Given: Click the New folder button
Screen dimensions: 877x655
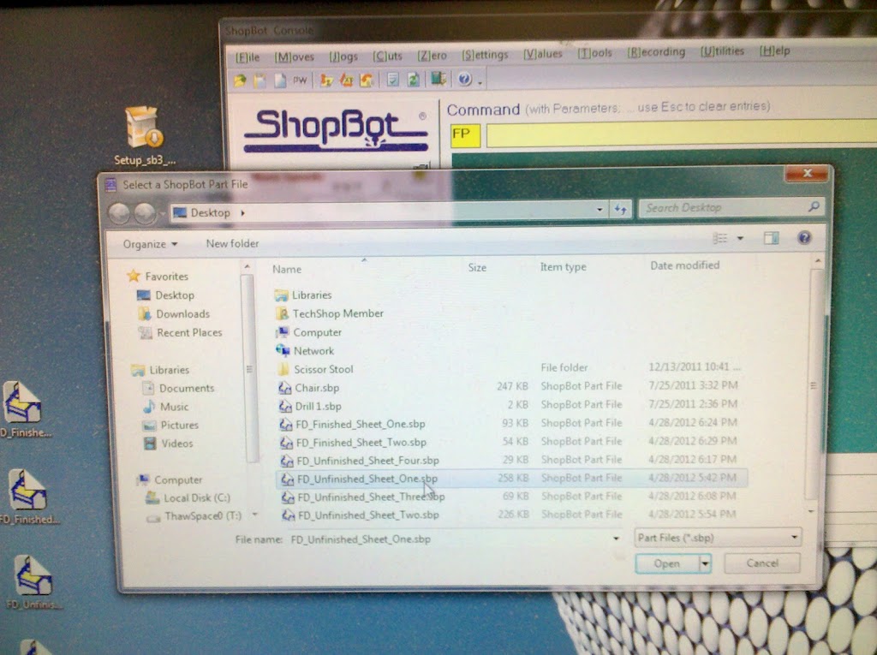Looking at the screenshot, I should point(232,244).
